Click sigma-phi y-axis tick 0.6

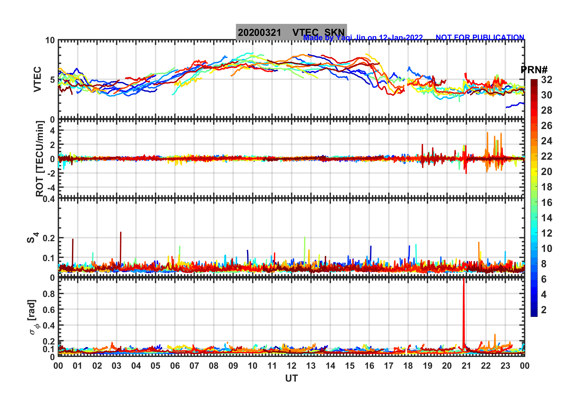(49, 310)
